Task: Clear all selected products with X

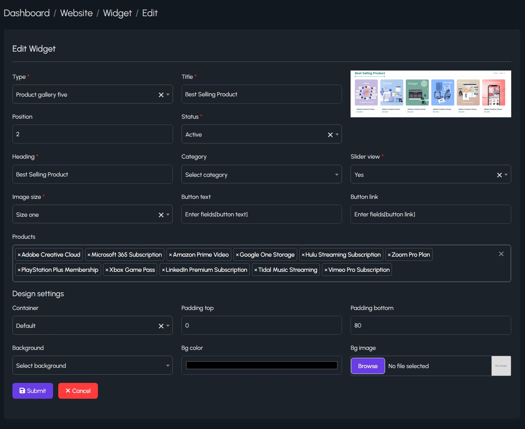Action: [x=501, y=254]
